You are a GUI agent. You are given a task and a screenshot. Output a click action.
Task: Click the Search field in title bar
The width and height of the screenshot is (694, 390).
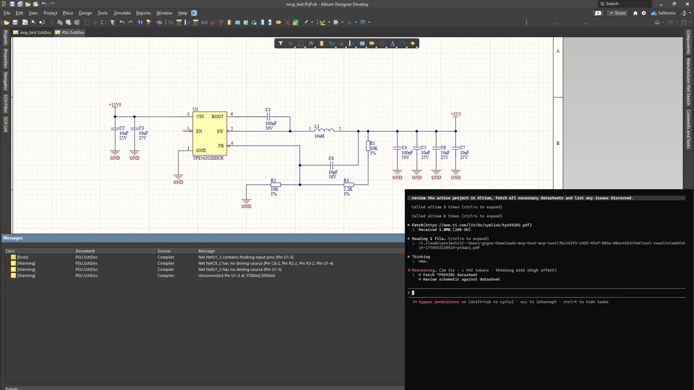[x=624, y=4]
